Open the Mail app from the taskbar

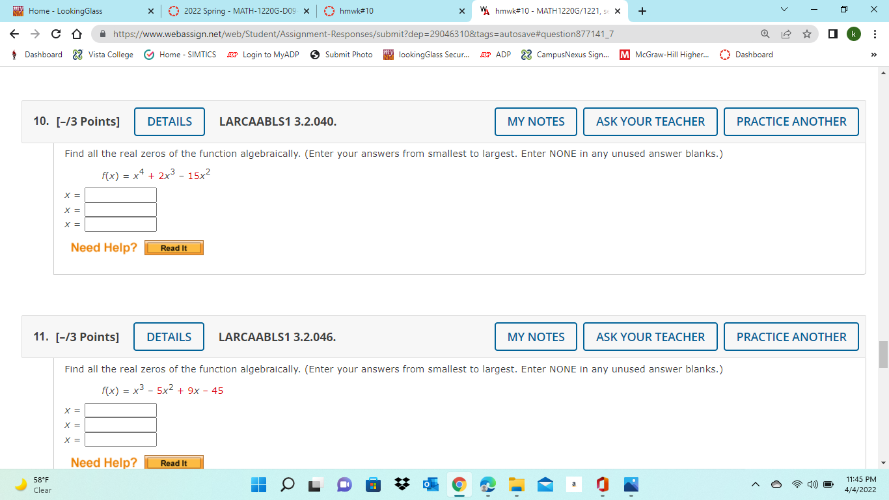pyautogui.click(x=545, y=485)
